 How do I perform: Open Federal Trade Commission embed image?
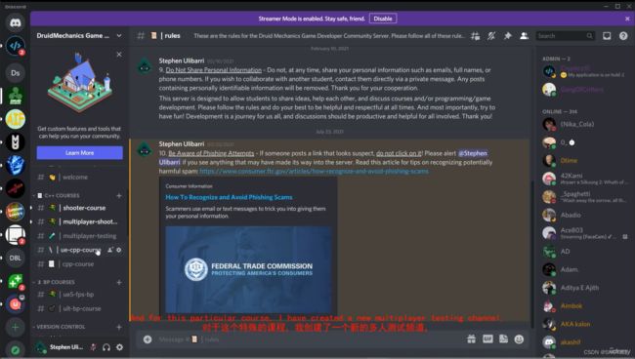[x=249, y=269]
